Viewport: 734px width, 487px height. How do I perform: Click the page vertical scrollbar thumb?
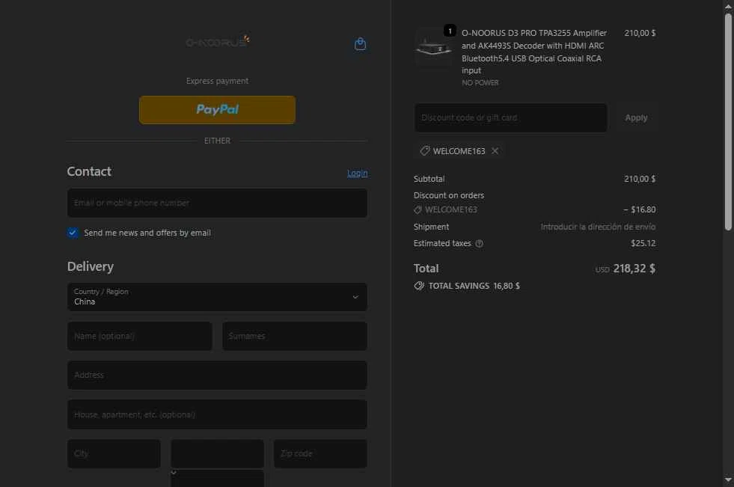click(728, 122)
